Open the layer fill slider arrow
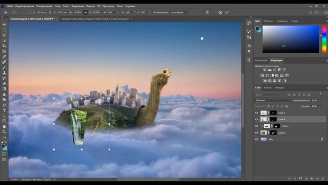 coord(319,106)
